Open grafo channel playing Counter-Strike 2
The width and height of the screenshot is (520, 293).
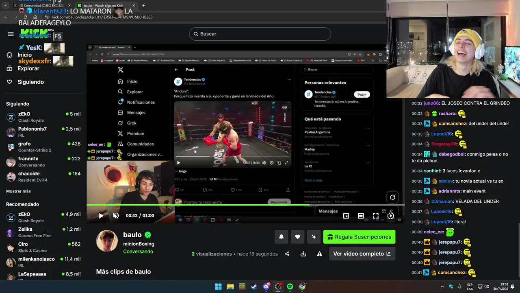[43, 147]
